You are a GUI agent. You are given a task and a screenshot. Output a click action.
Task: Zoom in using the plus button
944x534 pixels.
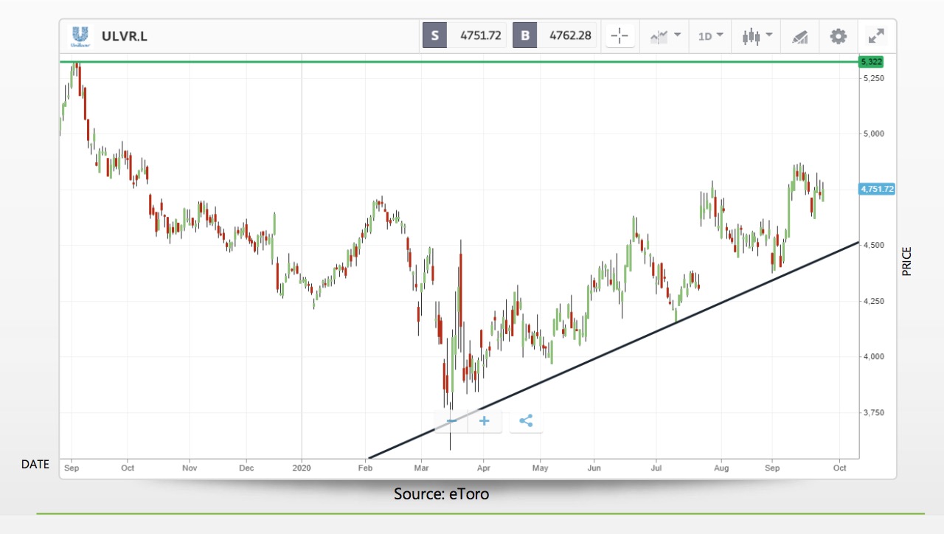click(485, 421)
